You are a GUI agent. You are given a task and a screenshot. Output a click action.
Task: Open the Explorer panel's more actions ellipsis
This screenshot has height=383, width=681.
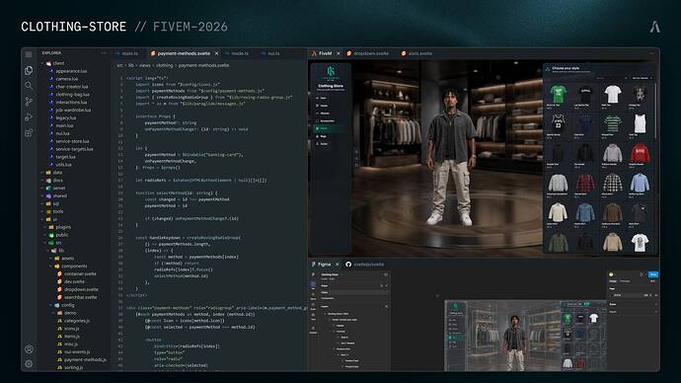104,53
